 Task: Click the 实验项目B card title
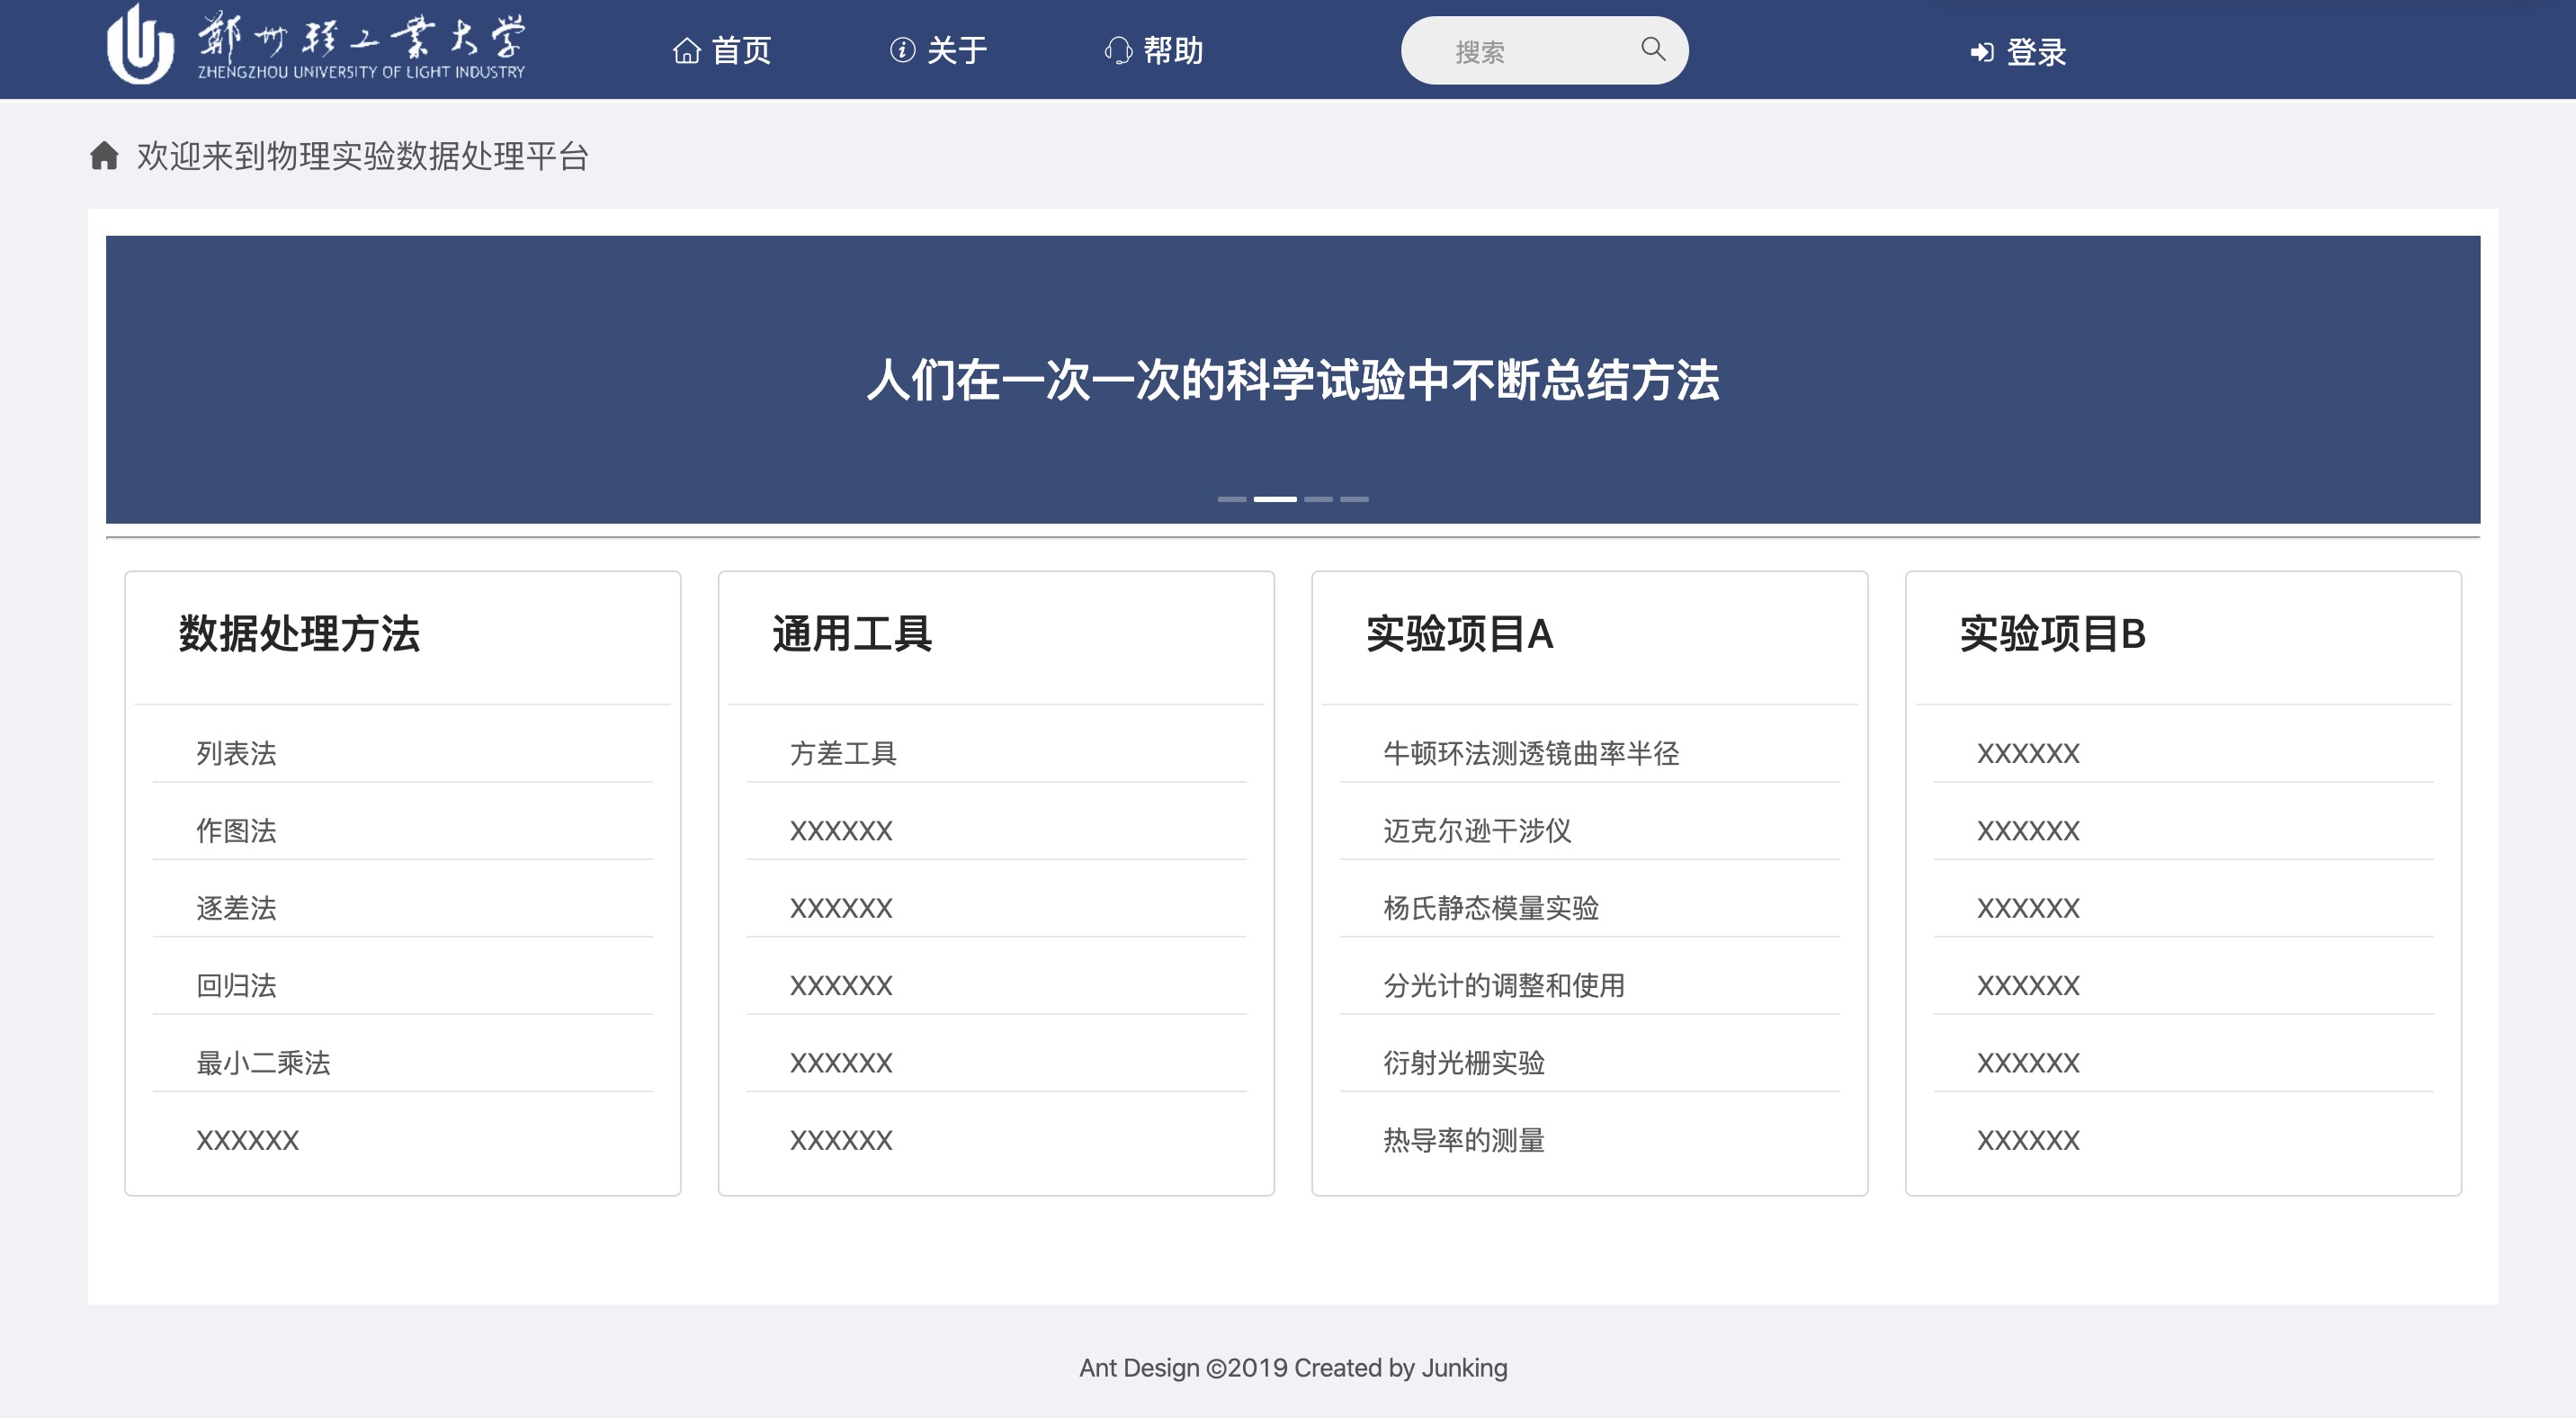[x=2053, y=633]
